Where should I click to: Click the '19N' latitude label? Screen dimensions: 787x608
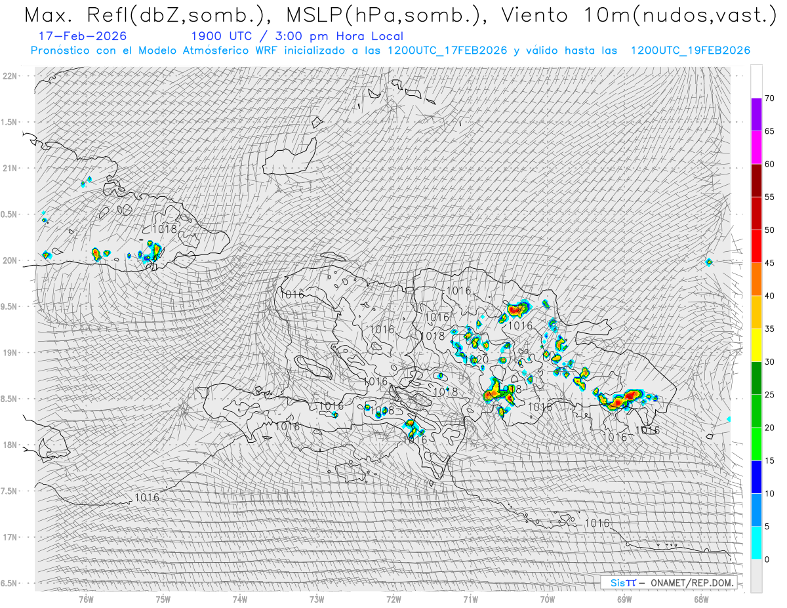click(x=10, y=353)
